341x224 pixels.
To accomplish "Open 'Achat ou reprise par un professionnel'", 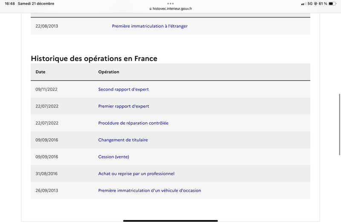I will click(x=136, y=174).
